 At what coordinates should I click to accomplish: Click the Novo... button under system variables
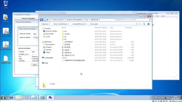35,65
